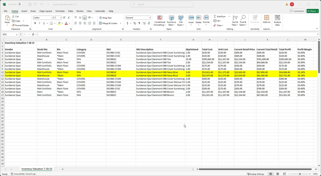The image size is (321, 176).
Task: Toggle center horizontal alignment
Action: tap(80, 23)
